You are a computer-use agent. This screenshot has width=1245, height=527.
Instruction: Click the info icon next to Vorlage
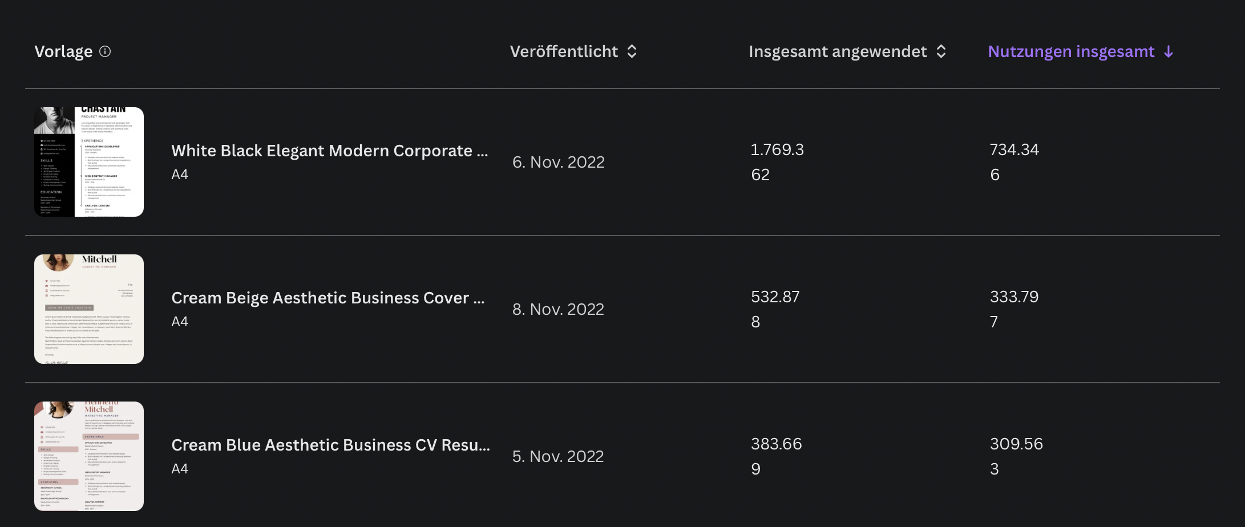[105, 51]
